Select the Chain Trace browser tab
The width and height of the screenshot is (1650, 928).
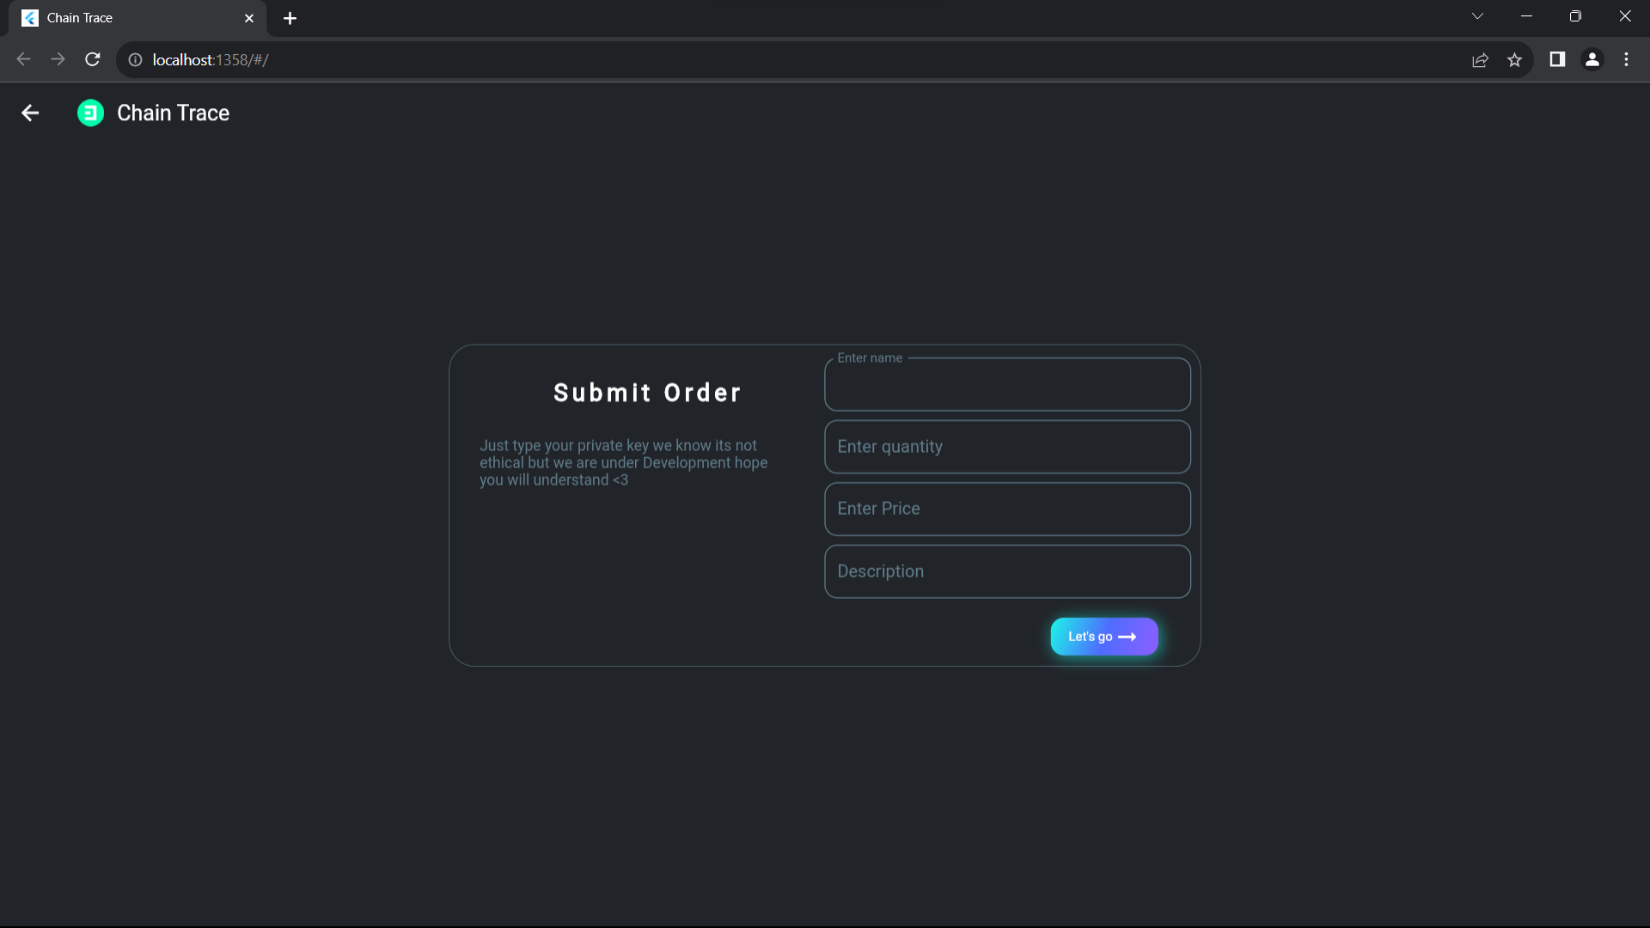point(129,18)
